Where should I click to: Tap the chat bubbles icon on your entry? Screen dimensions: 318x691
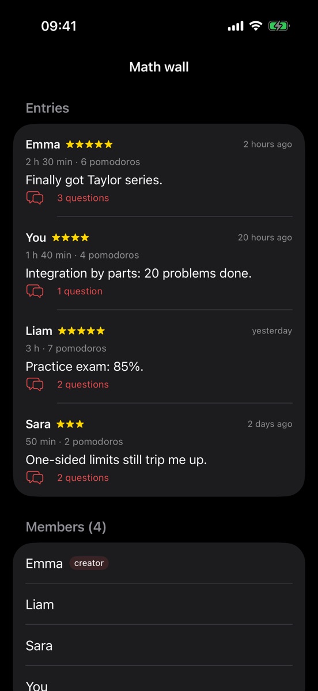pyautogui.click(x=35, y=291)
